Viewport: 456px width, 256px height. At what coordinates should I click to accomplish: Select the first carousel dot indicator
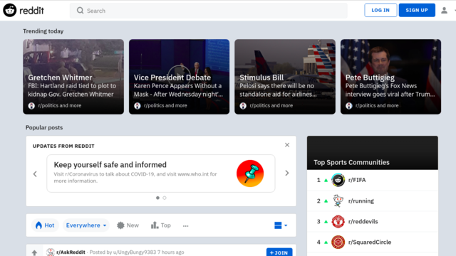[157, 198]
